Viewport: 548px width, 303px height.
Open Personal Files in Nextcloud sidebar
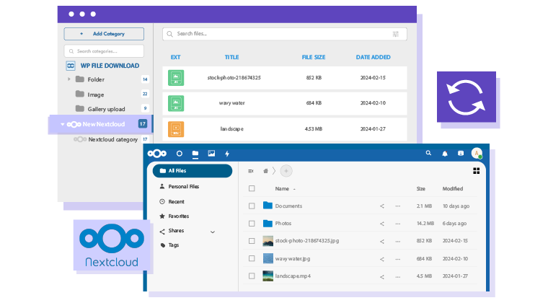(x=184, y=187)
